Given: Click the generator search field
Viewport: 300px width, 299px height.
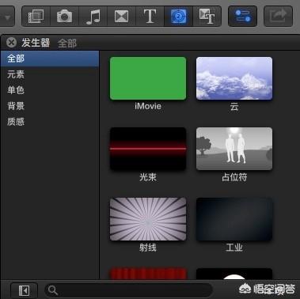Looking at the screenshot, I should (x=128, y=290).
